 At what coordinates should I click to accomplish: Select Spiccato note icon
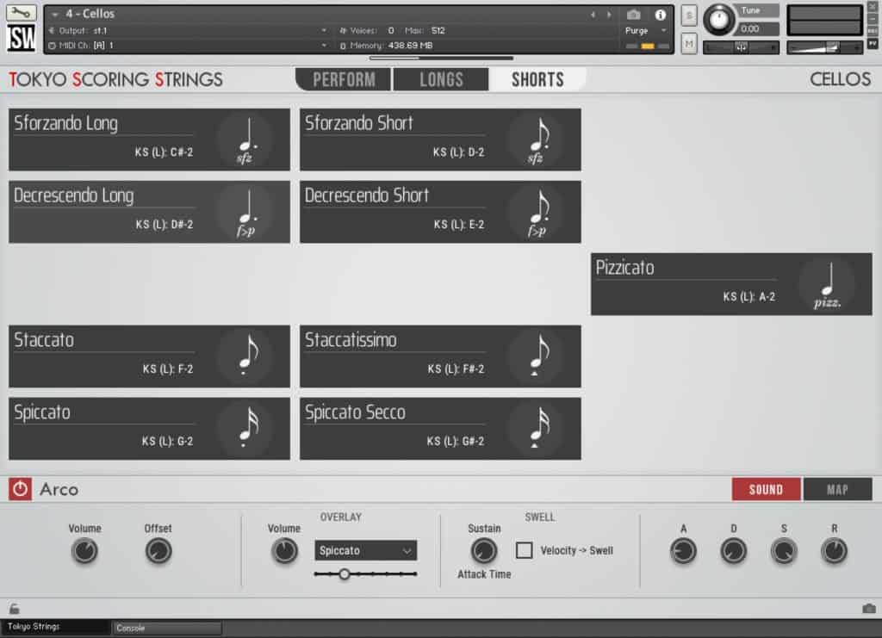pos(245,429)
